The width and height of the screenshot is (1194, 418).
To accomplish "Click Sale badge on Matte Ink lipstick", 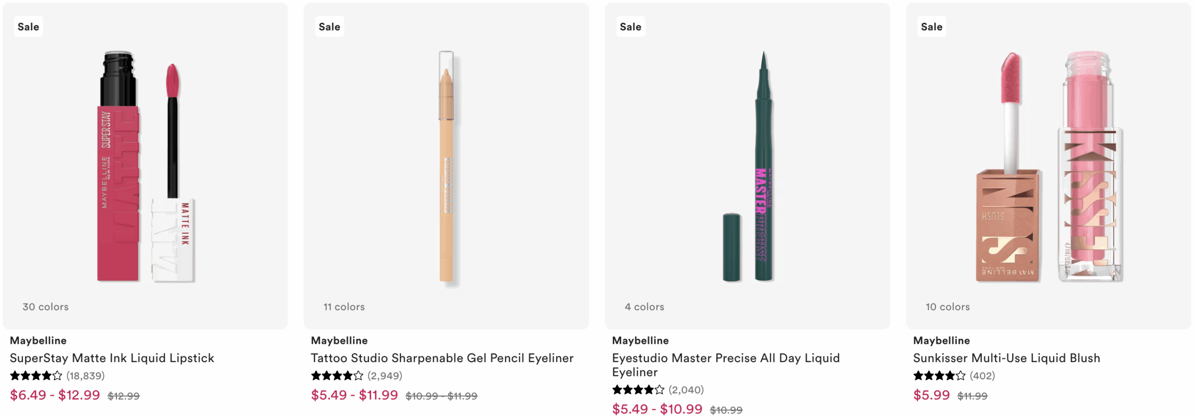I will 28,27.
